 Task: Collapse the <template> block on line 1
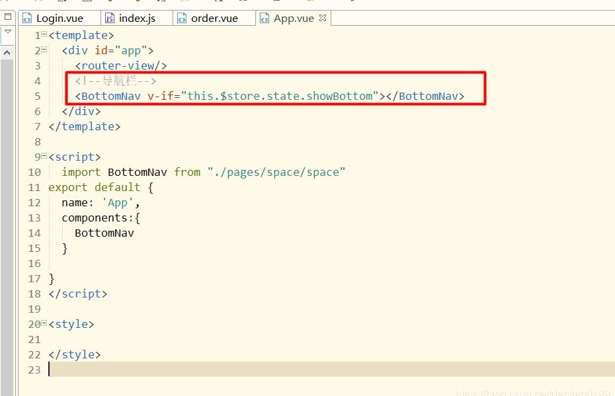[44, 34]
